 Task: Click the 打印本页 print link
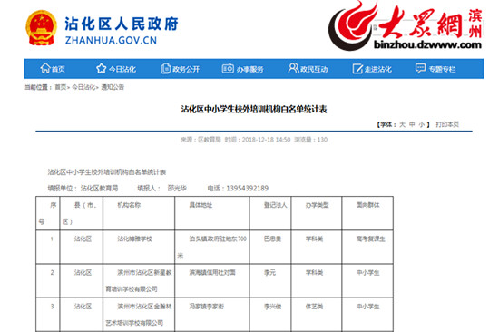pos(447,124)
